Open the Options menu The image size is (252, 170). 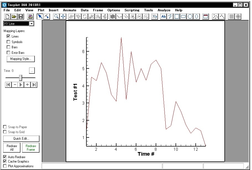pyautogui.click(x=114, y=10)
